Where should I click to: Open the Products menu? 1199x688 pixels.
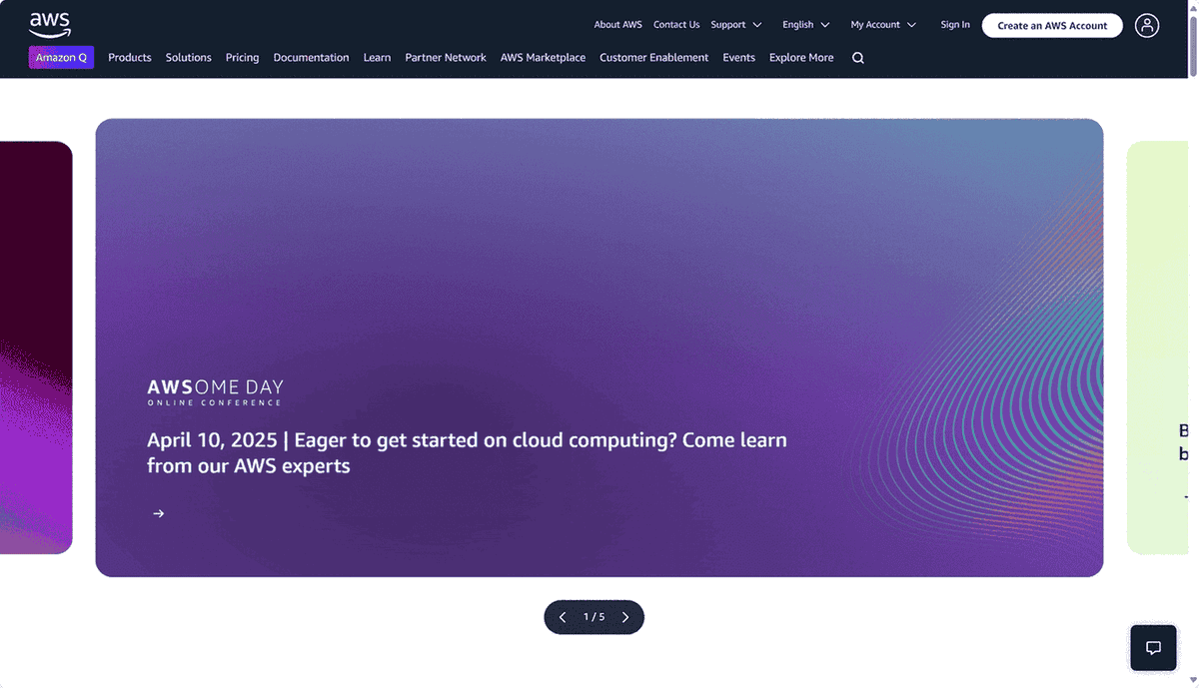point(130,58)
